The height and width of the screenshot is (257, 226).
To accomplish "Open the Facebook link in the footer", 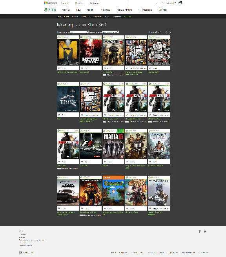I will tap(200, 231).
